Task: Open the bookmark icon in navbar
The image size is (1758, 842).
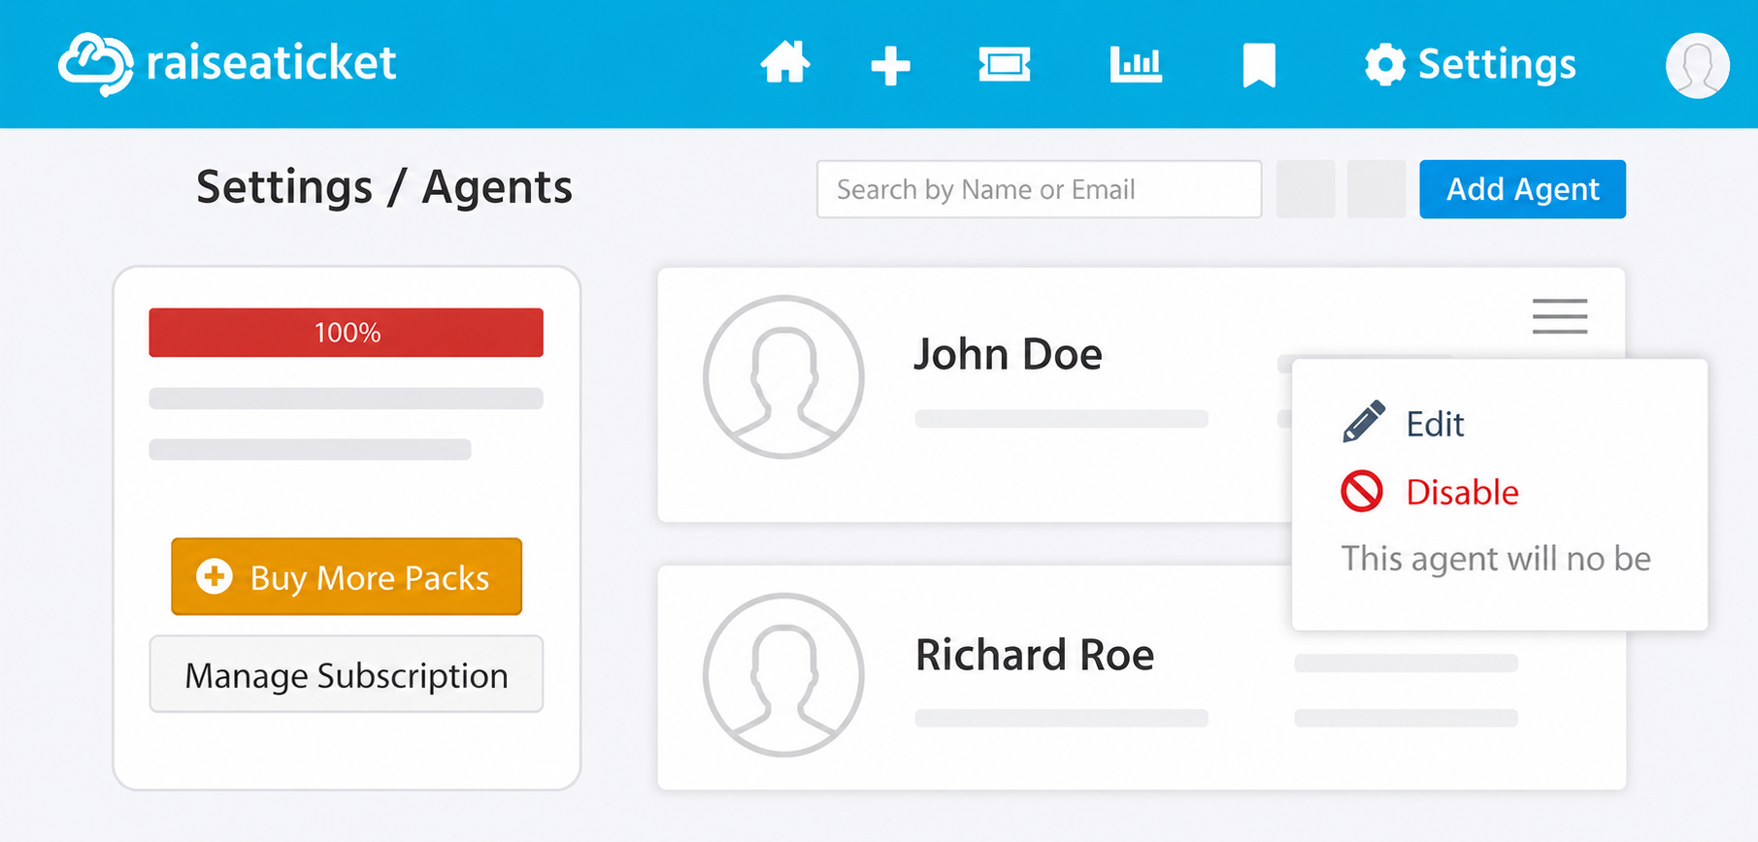Action: [1259, 66]
